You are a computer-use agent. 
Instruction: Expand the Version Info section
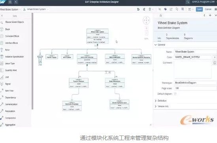(x=162, y=106)
